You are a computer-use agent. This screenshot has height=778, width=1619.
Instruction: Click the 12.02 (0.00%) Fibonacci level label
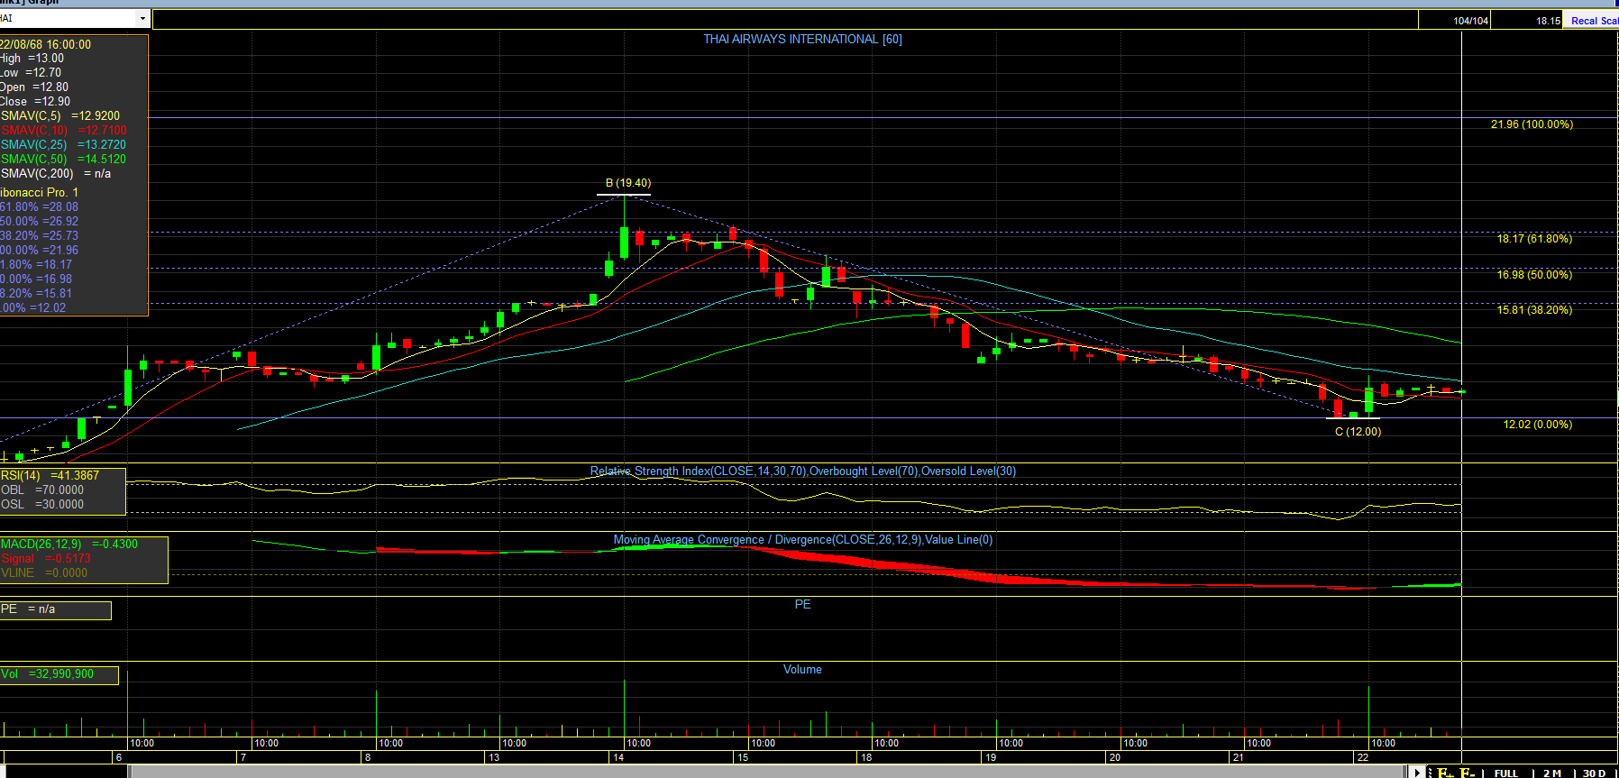point(1537,425)
